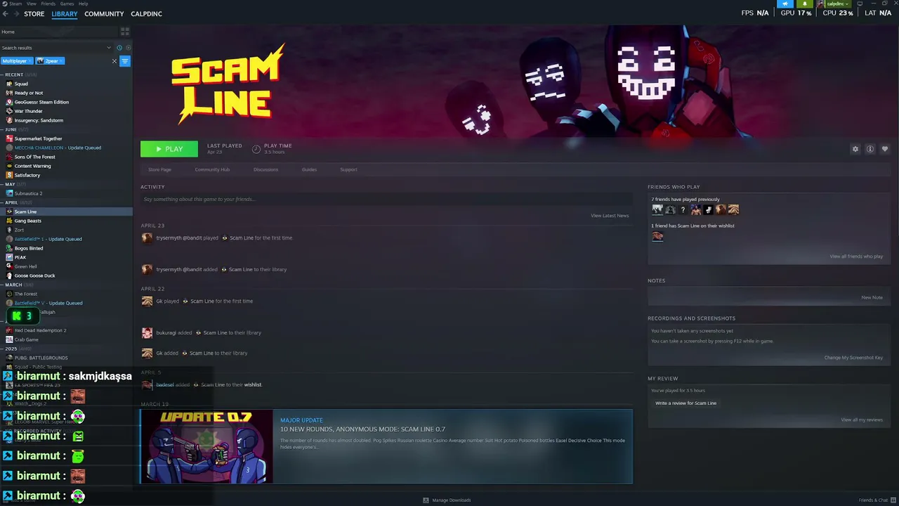
Task: Collapse the APRIL games section
Action: tap(2, 202)
